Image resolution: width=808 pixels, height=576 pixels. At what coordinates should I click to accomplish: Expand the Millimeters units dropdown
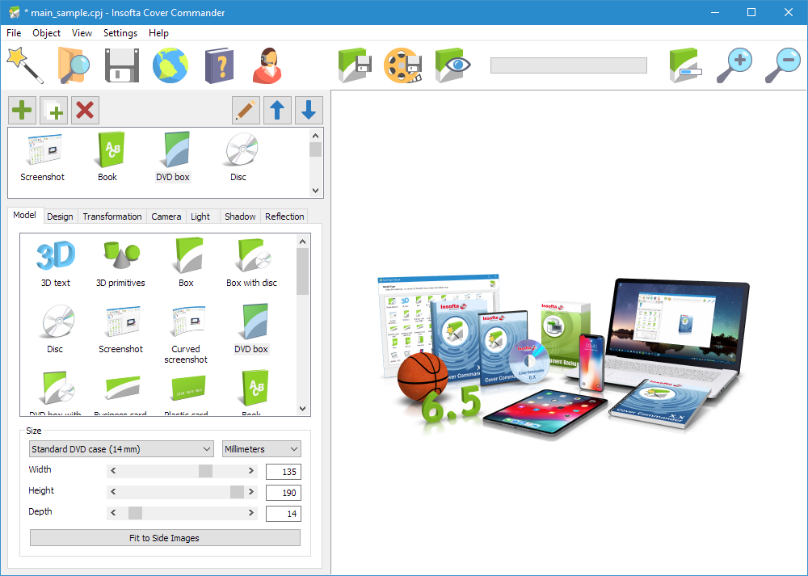261,449
